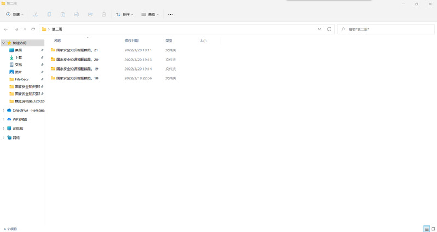Open the 查看 (View) dropdown

[150, 14]
